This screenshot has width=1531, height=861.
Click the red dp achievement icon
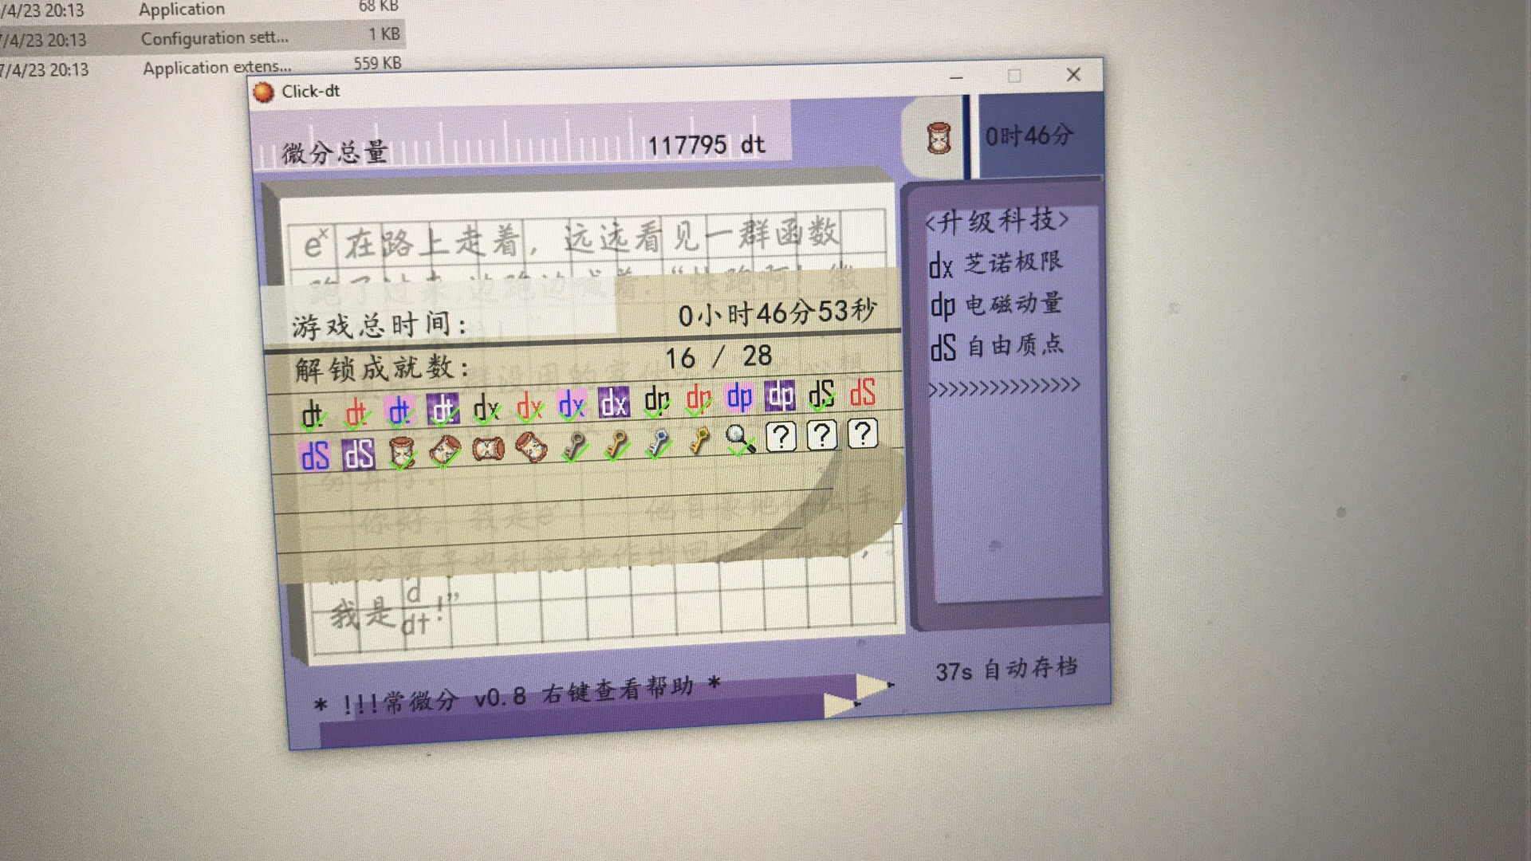pyautogui.click(x=699, y=399)
